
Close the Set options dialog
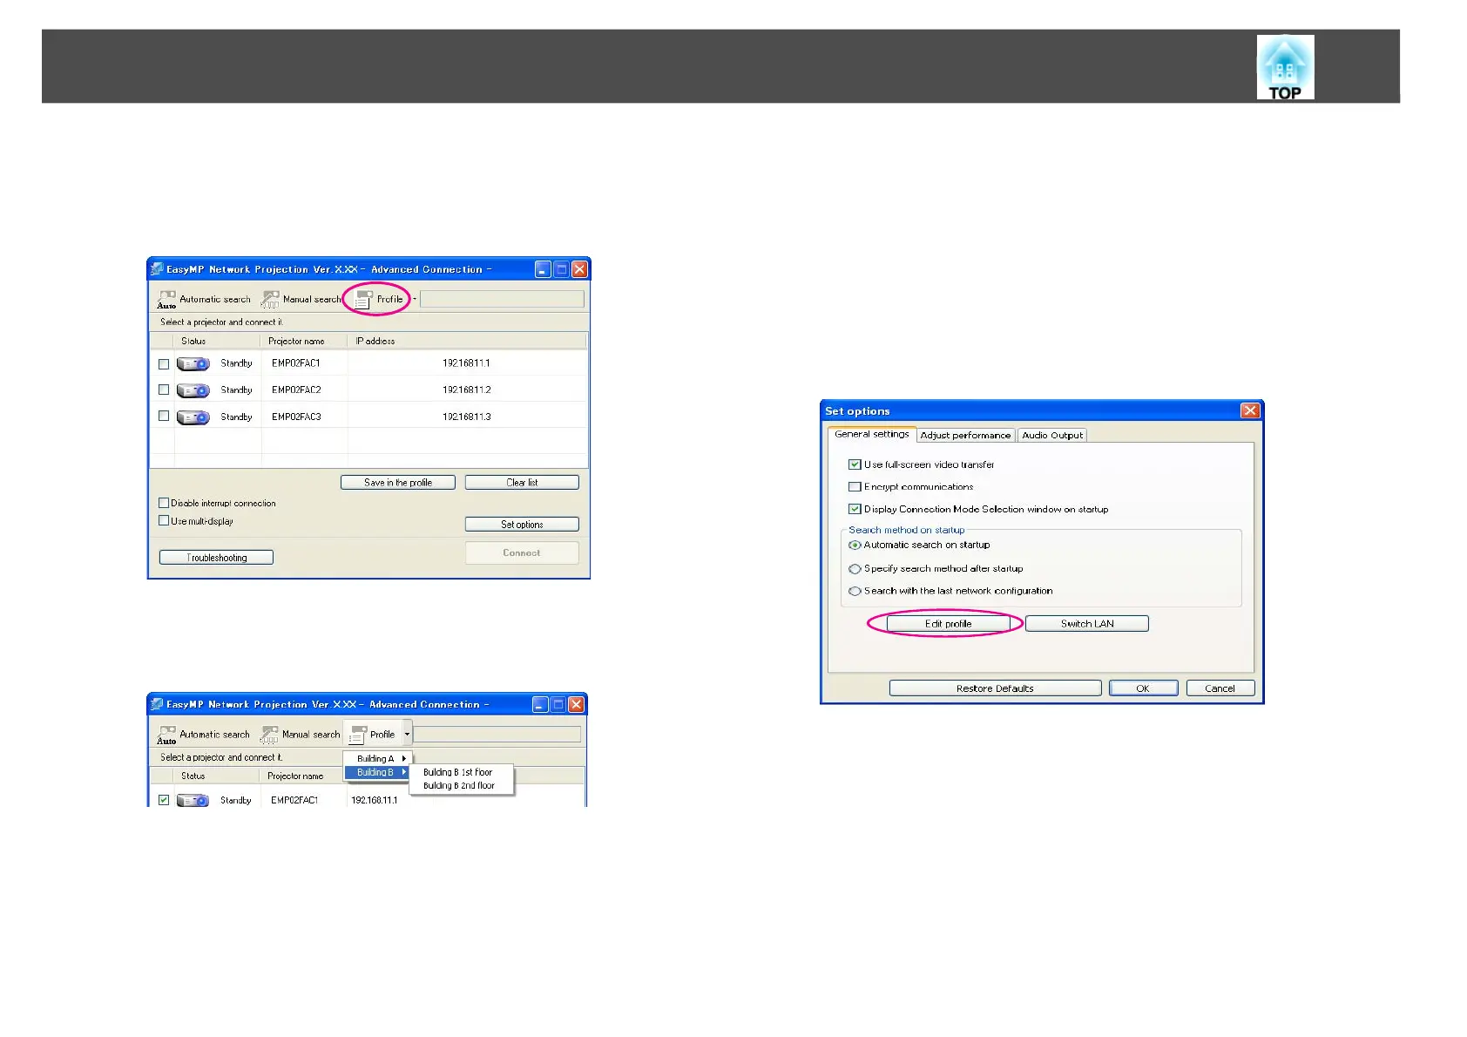pyautogui.click(x=1250, y=410)
